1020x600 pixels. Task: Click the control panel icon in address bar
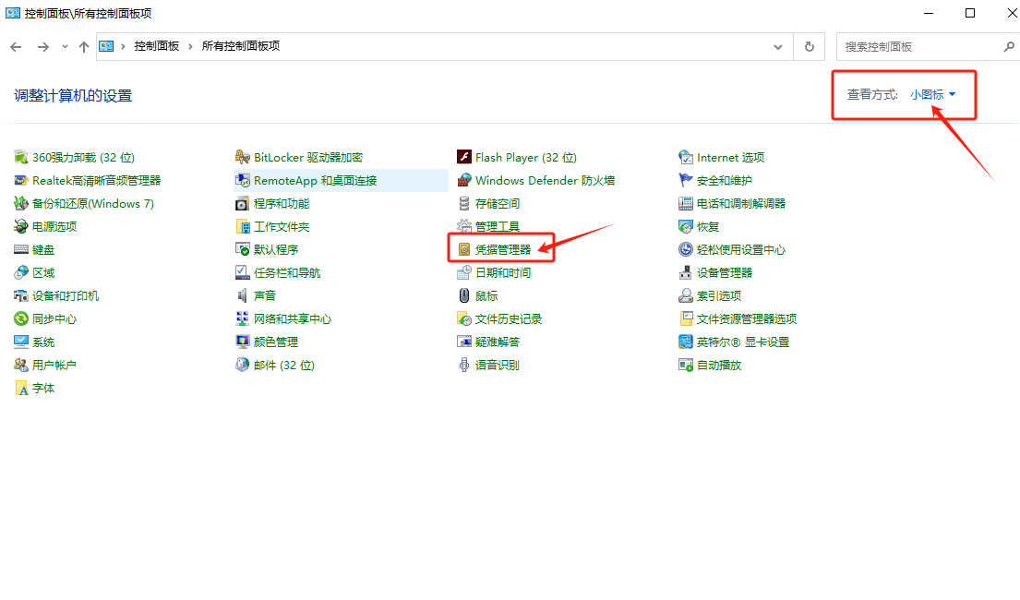(106, 46)
